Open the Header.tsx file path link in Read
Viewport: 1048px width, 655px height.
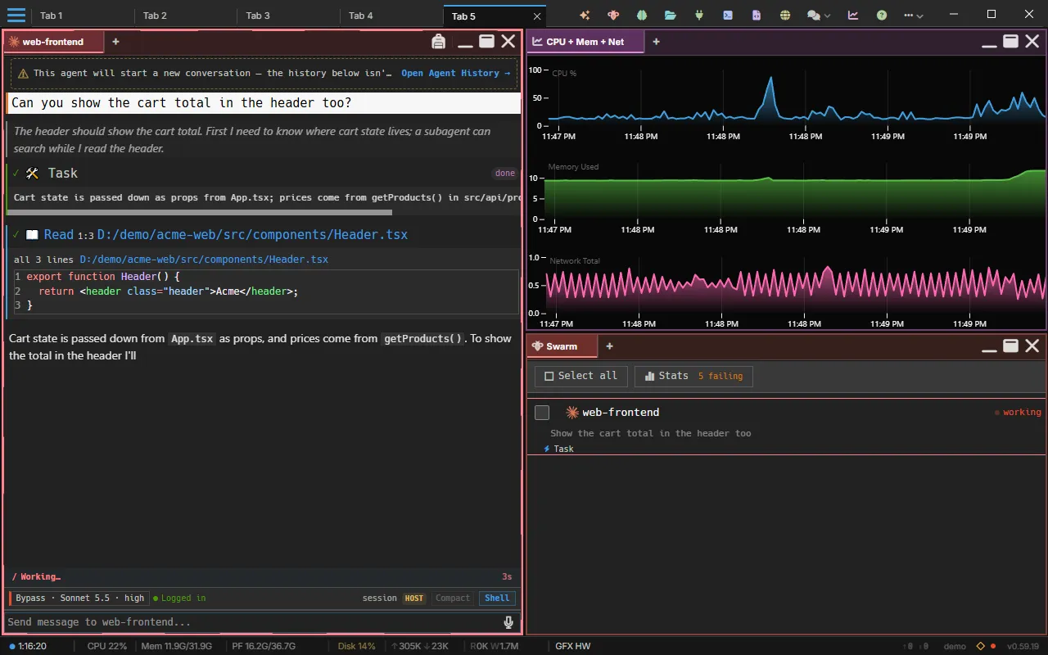click(252, 234)
